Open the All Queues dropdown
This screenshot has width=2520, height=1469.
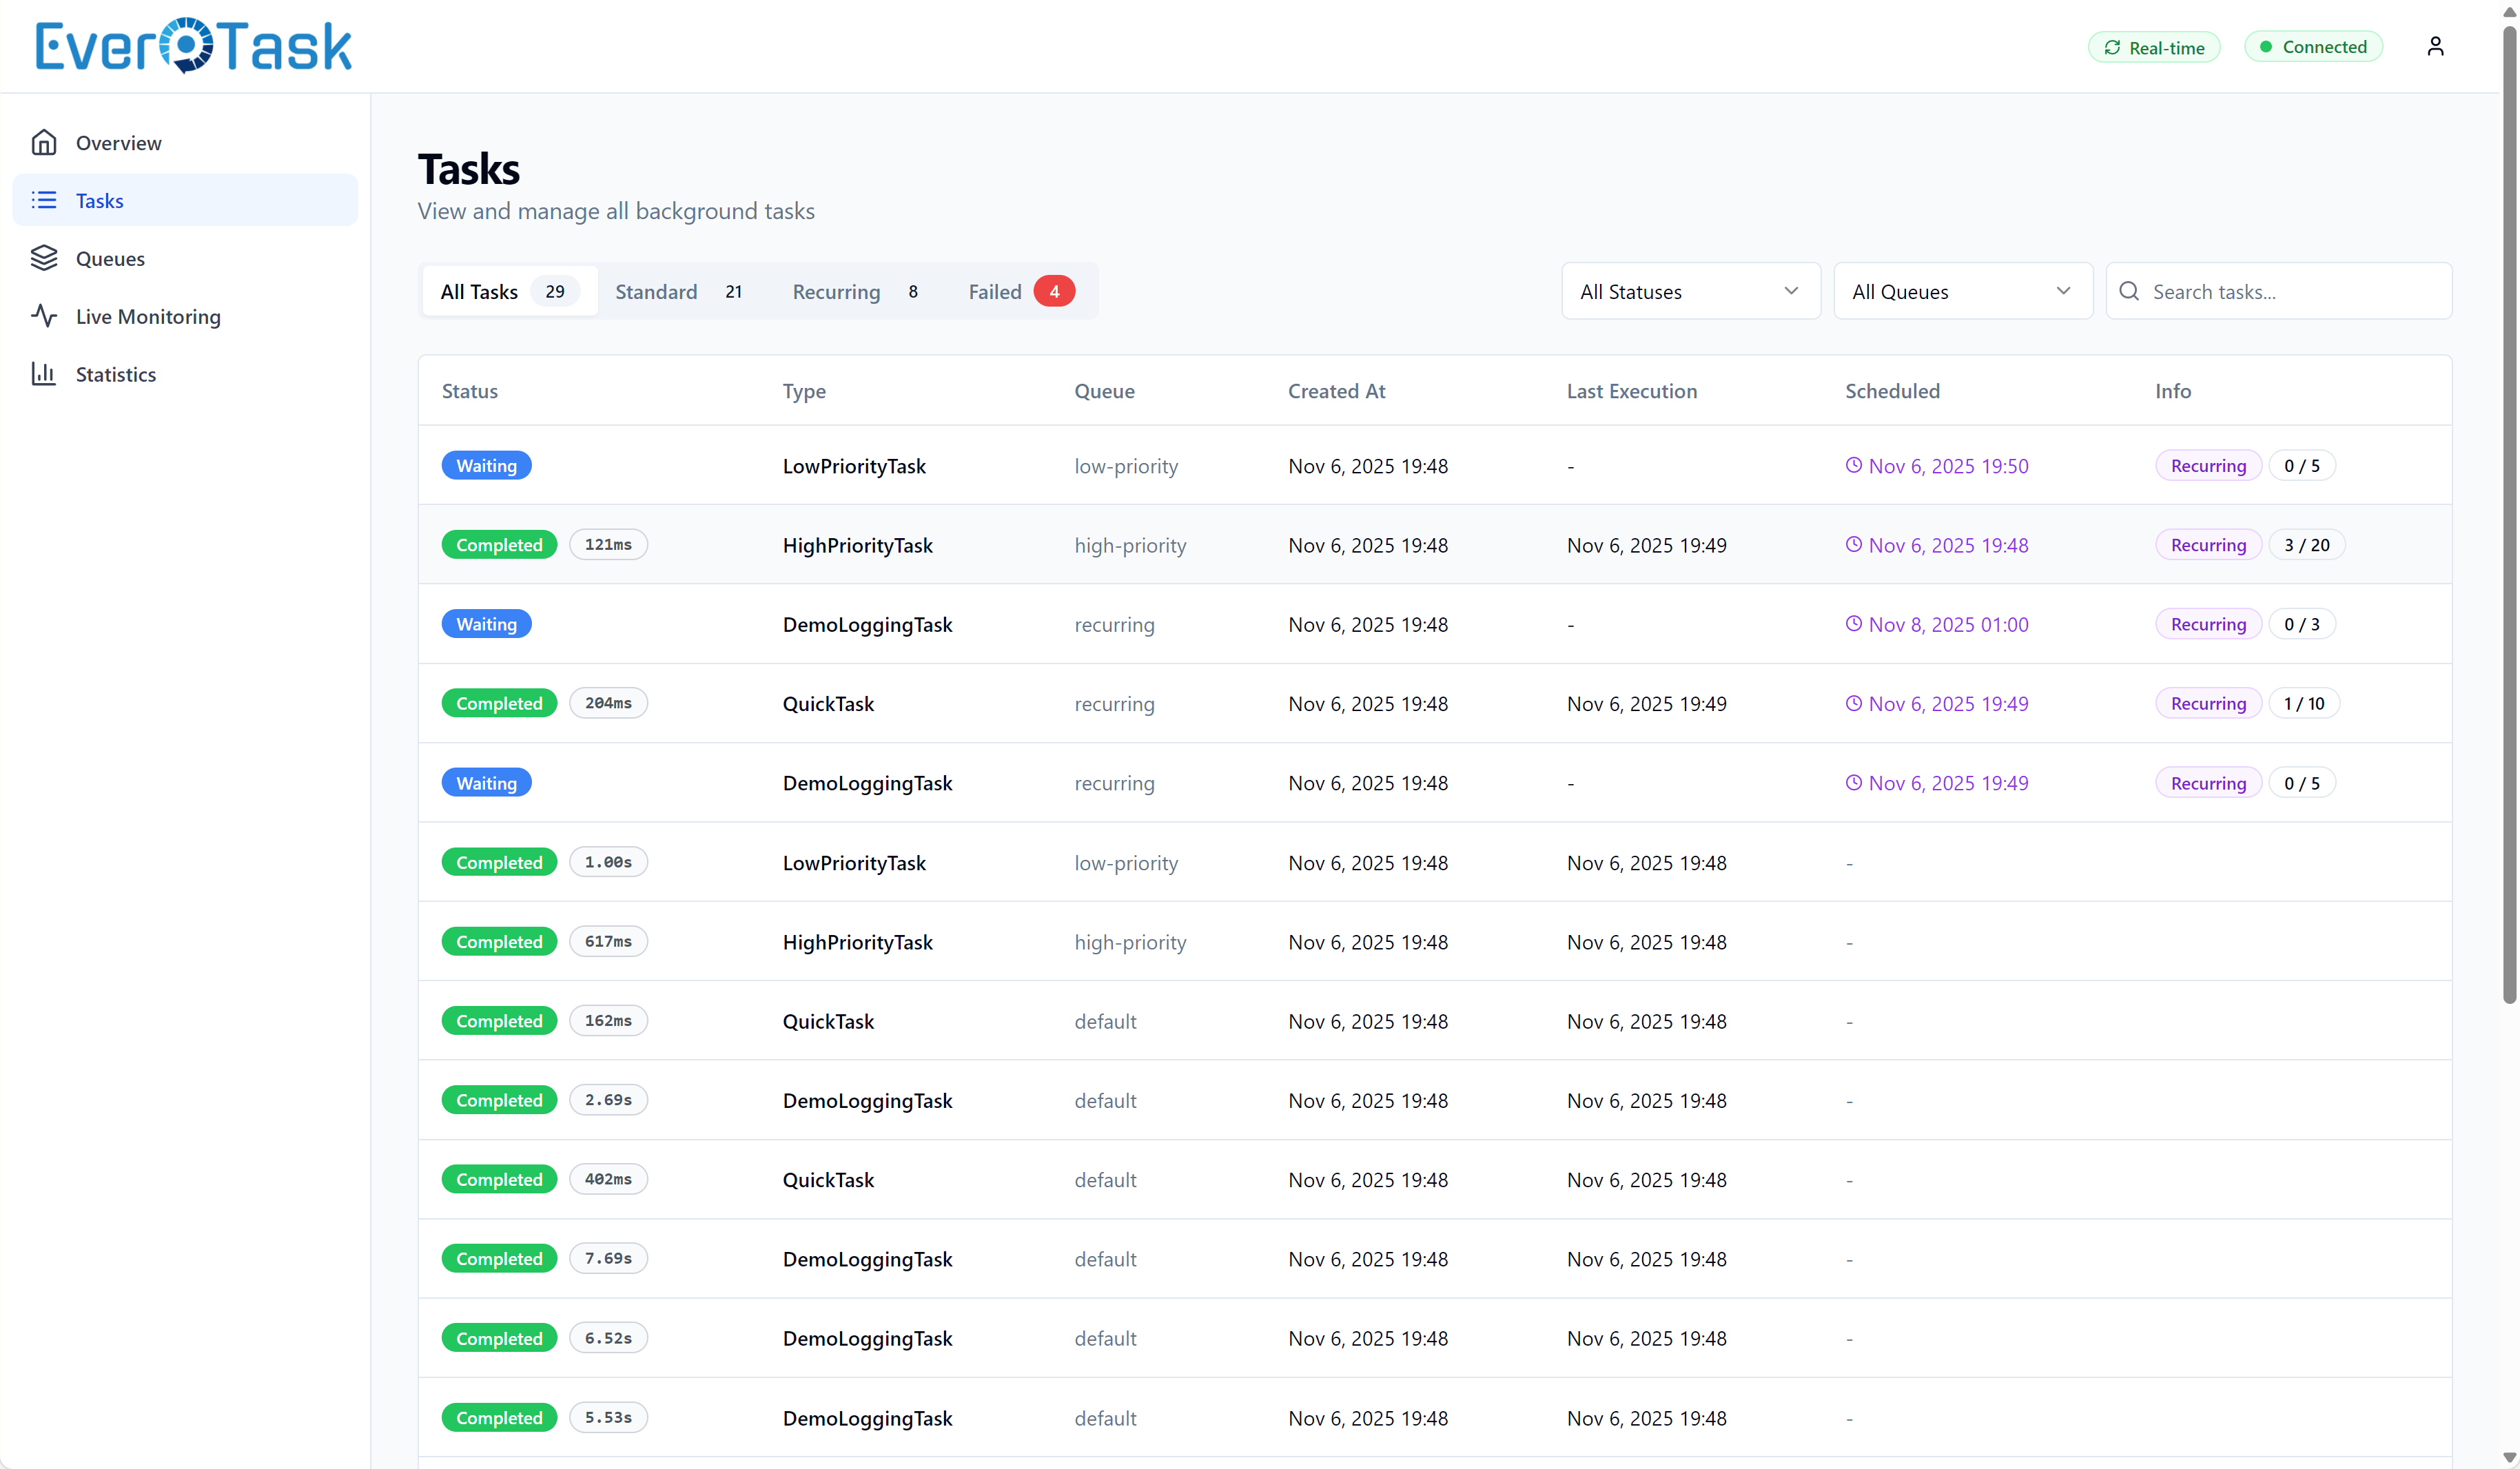pos(1962,291)
